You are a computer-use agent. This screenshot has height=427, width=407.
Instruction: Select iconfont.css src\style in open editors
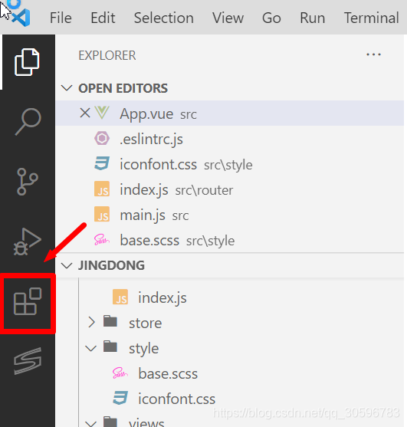[x=229, y=163]
